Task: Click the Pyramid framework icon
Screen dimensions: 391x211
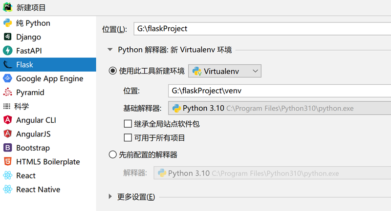Action: [x=7, y=92]
